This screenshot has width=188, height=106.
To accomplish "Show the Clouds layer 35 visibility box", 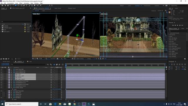I will (1, 93).
